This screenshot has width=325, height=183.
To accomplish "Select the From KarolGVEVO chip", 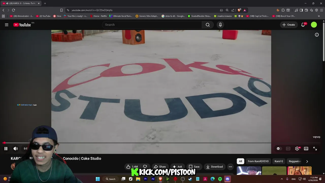I will [258, 161].
